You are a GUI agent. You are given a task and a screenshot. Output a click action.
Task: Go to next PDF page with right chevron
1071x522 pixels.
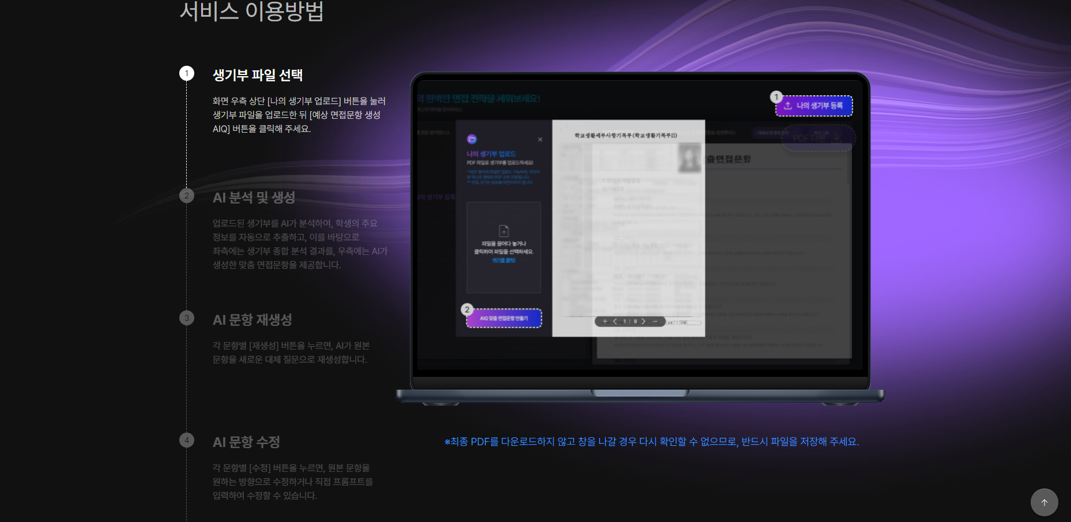[x=644, y=321]
